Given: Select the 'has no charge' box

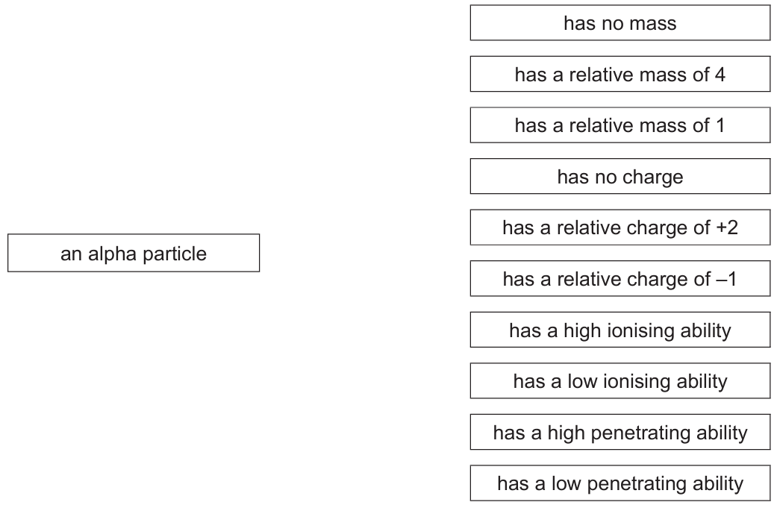Looking at the screenshot, I should click(x=620, y=176).
